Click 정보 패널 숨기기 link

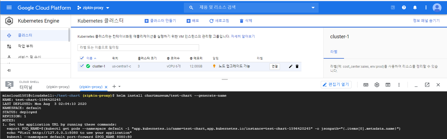pyautogui.click(x=426, y=21)
